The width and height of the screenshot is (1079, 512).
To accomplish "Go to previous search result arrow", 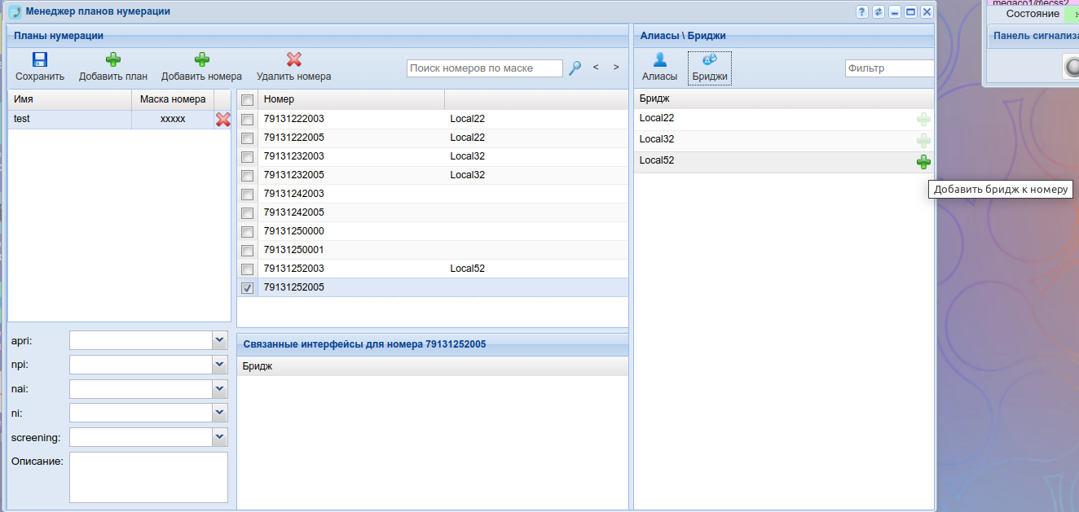I will (596, 68).
